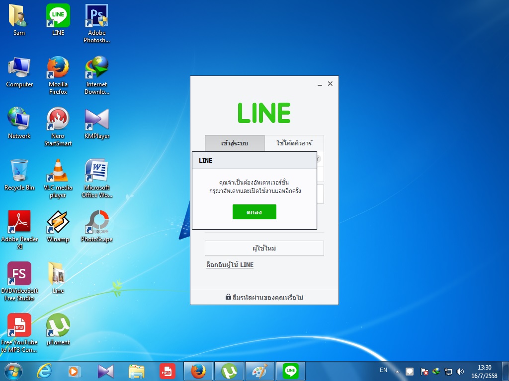Viewport: 509px width, 381px height.
Task: Click the white speech bubble tray icon
Action: pos(410,371)
